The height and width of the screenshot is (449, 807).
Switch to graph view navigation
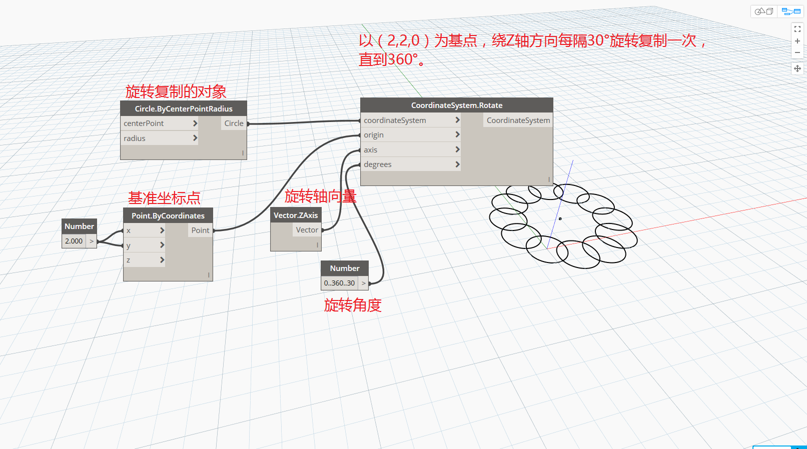[x=791, y=11]
